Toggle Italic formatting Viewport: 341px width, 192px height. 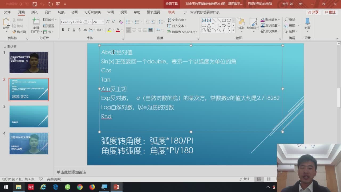(68, 30)
